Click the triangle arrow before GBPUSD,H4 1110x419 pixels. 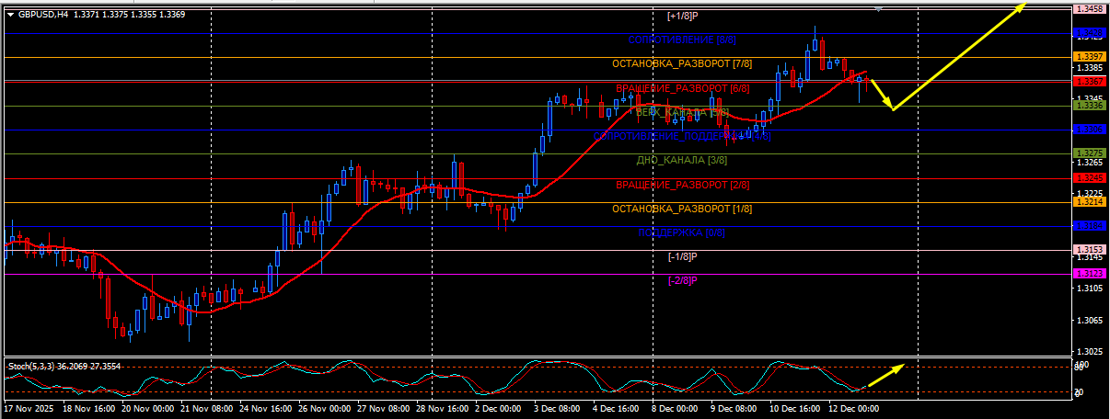(x=10, y=14)
